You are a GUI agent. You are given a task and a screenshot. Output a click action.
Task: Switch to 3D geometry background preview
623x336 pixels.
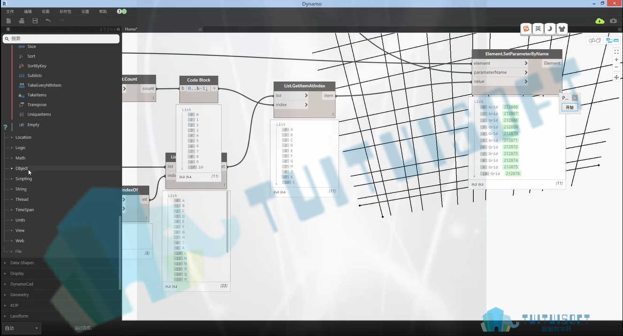click(x=595, y=40)
